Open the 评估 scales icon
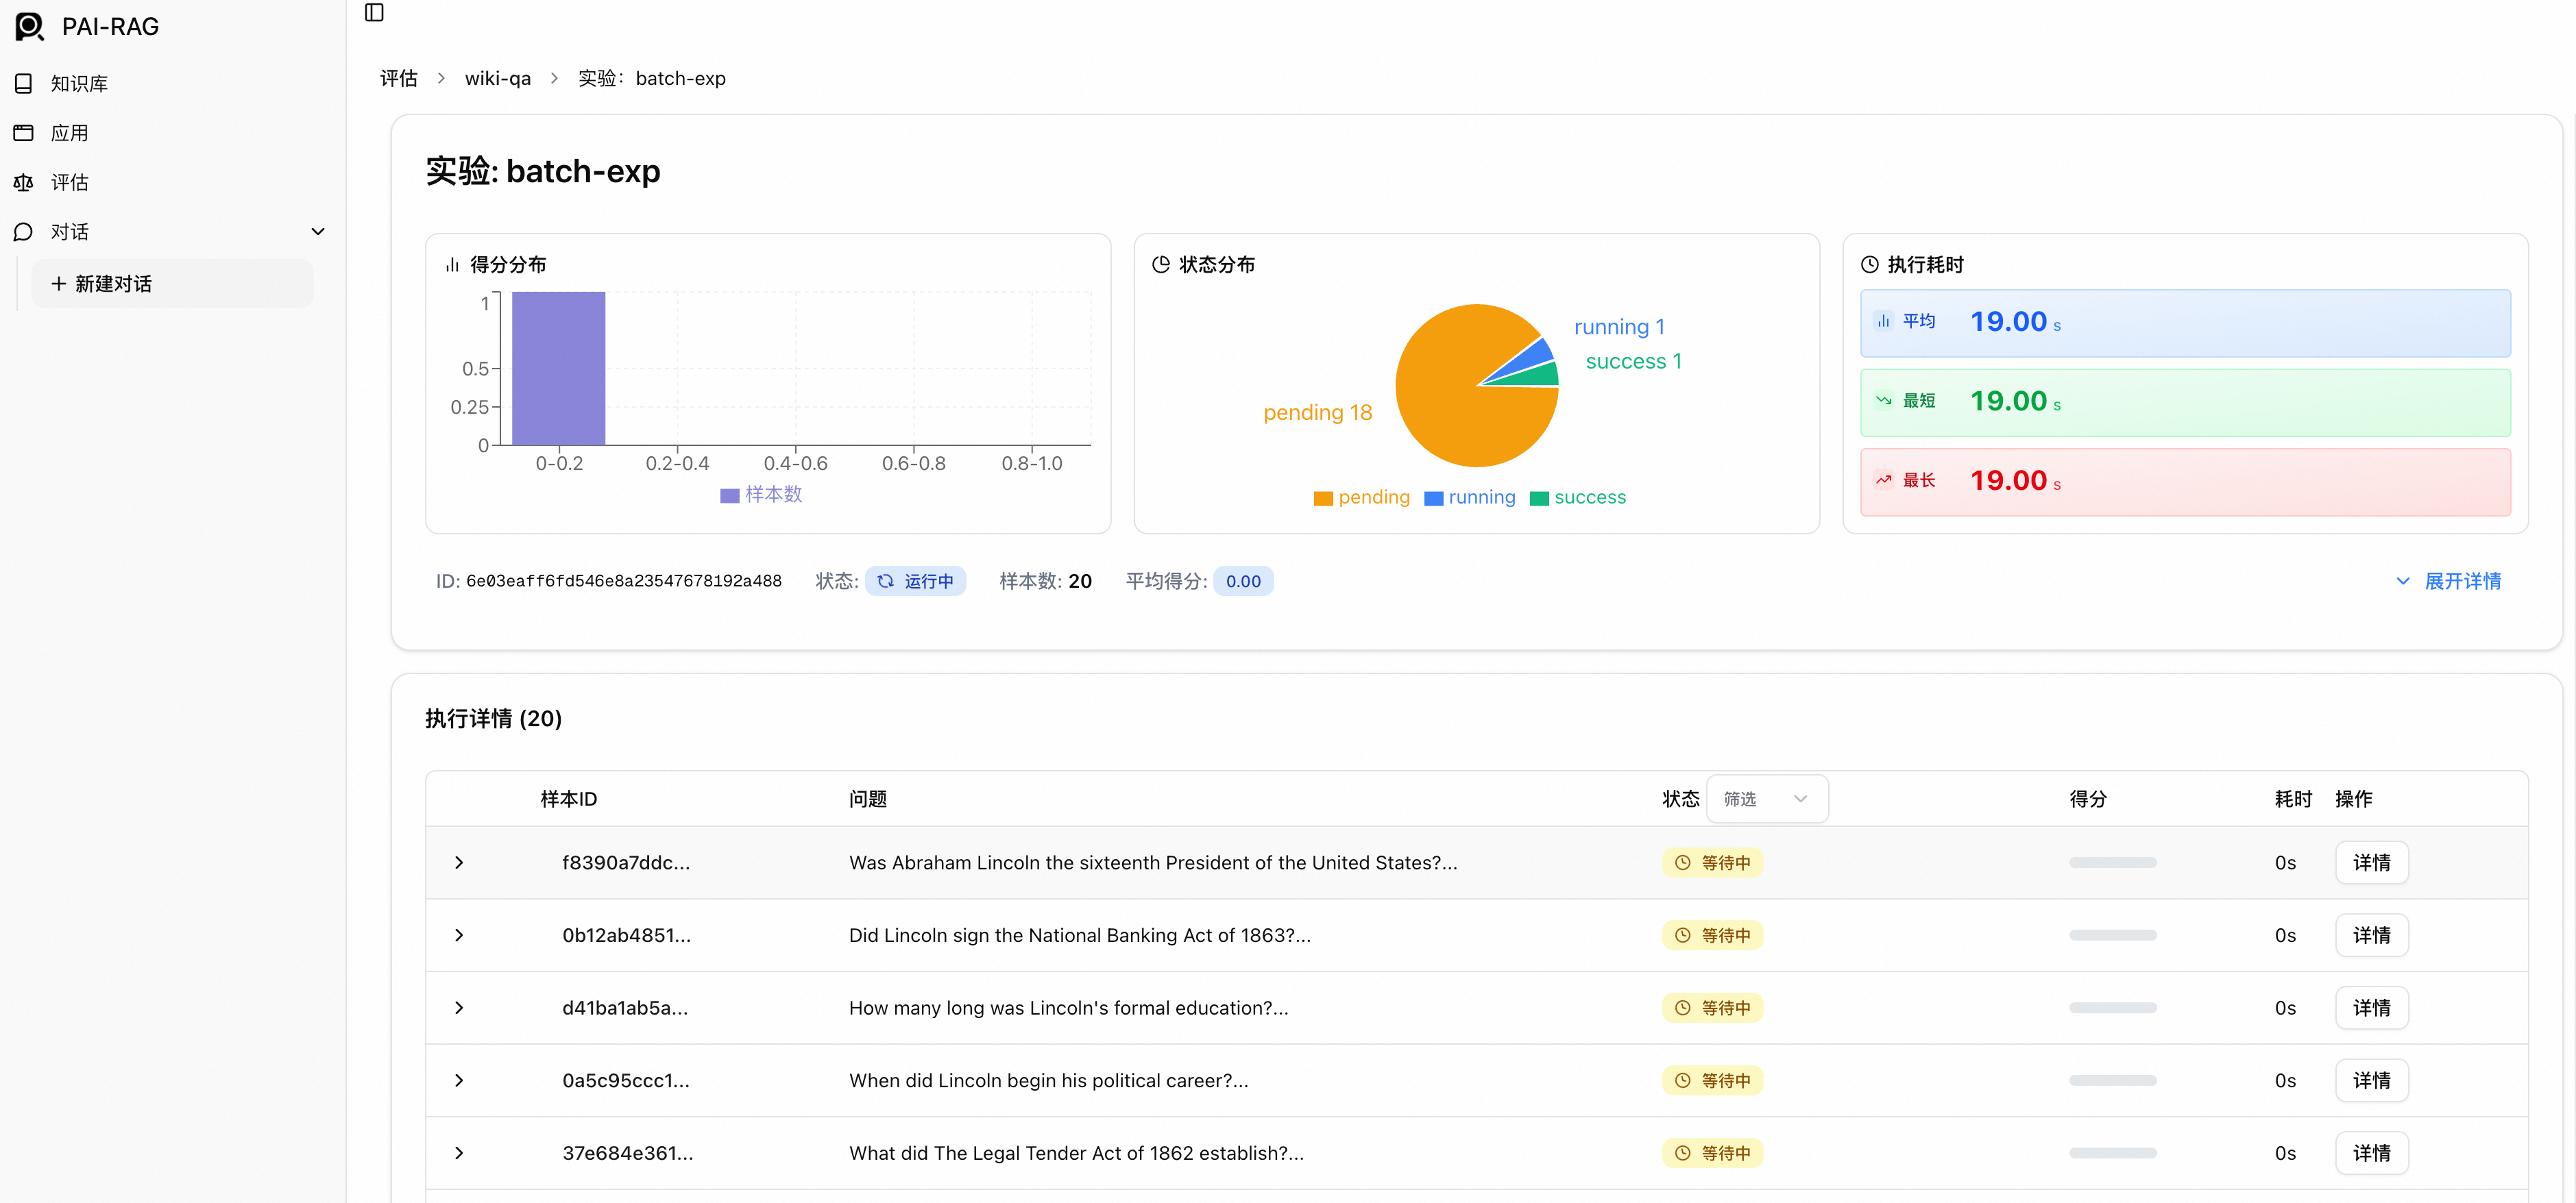Screen dimensions: 2576x1203 pos(24,183)
